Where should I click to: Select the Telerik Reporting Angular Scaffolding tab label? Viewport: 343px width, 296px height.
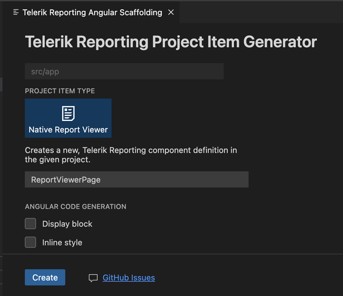[x=92, y=12]
